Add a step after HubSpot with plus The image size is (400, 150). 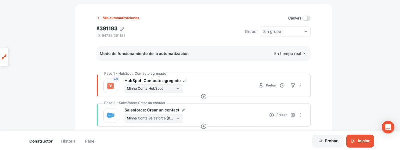pyautogui.click(x=204, y=97)
